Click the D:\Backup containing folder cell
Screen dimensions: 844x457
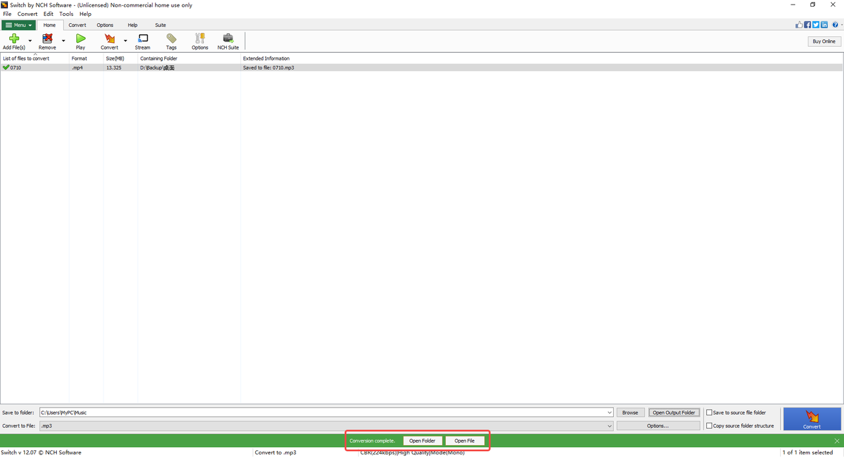pos(157,67)
